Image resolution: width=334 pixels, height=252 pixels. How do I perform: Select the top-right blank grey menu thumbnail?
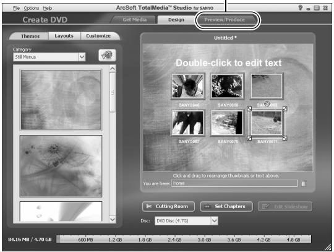[x=267, y=86]
